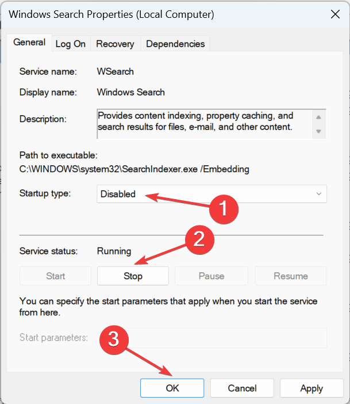Click the Start service button
350x404 pixels.
(x=56, y=276)
